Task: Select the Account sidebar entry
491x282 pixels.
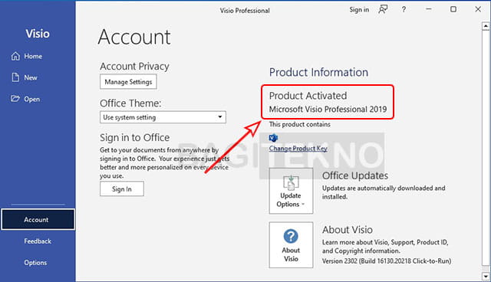Action: click(x=38, y=219)
